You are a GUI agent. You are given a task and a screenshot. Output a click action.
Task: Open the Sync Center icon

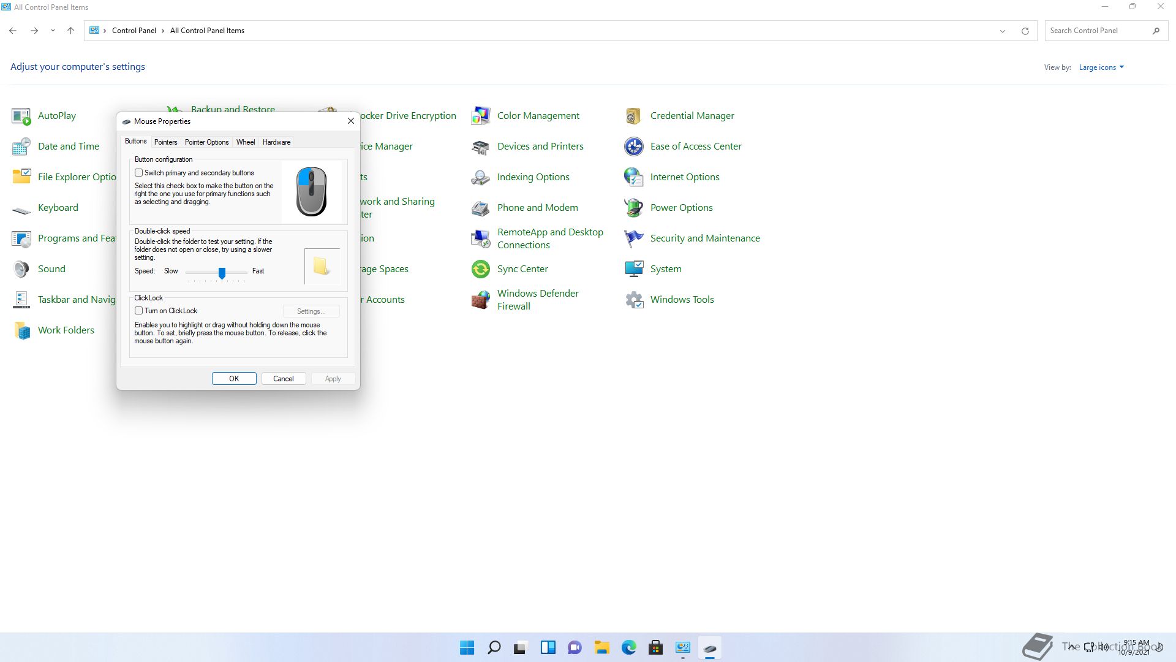(481, 269)
